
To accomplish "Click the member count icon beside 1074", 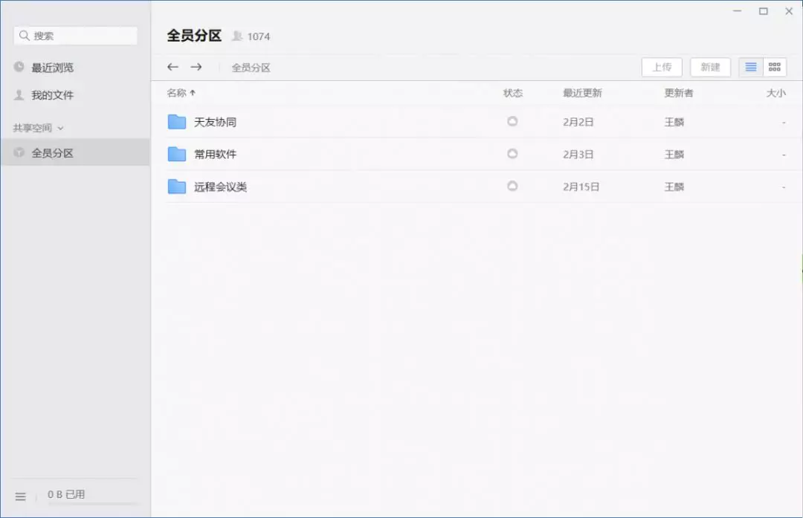I will (x=237, y=36).
